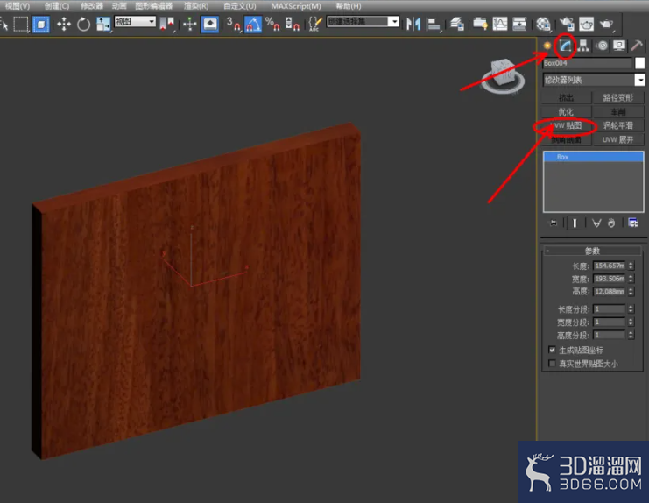Viewport: 649px width, 503px height.
Task: Click the 长度 value field
Action: coord(610,266)
